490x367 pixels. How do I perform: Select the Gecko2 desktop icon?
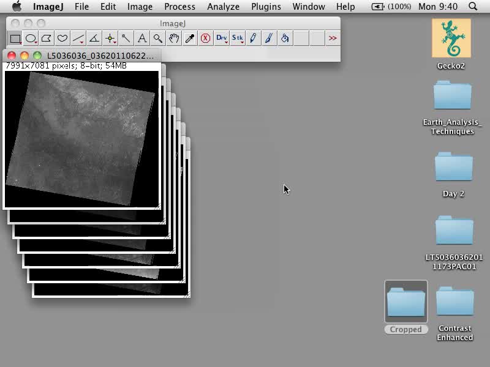point(451,38)
